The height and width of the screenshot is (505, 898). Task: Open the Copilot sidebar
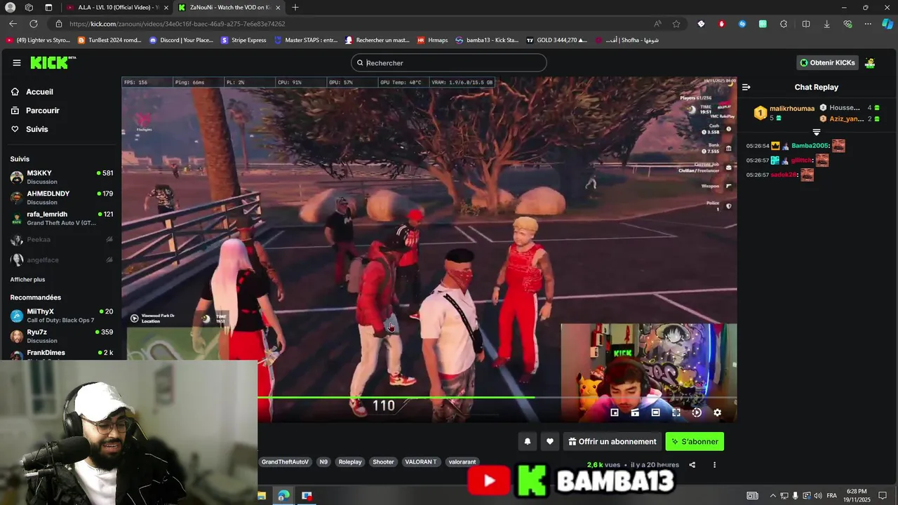pyautogui.click(x=887, y=24)
